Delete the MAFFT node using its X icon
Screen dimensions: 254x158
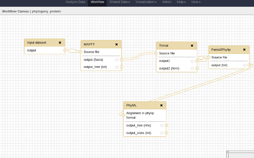117,45
